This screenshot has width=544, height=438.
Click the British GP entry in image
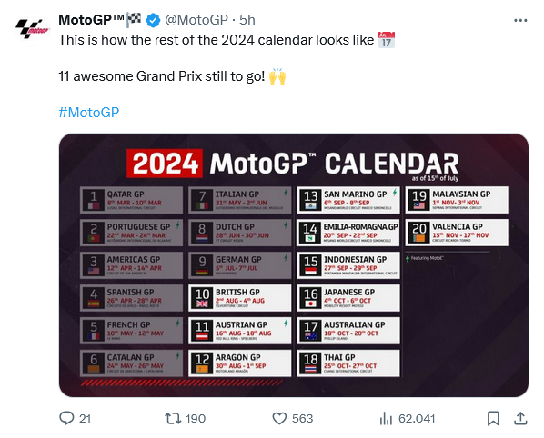coord(240,298)
